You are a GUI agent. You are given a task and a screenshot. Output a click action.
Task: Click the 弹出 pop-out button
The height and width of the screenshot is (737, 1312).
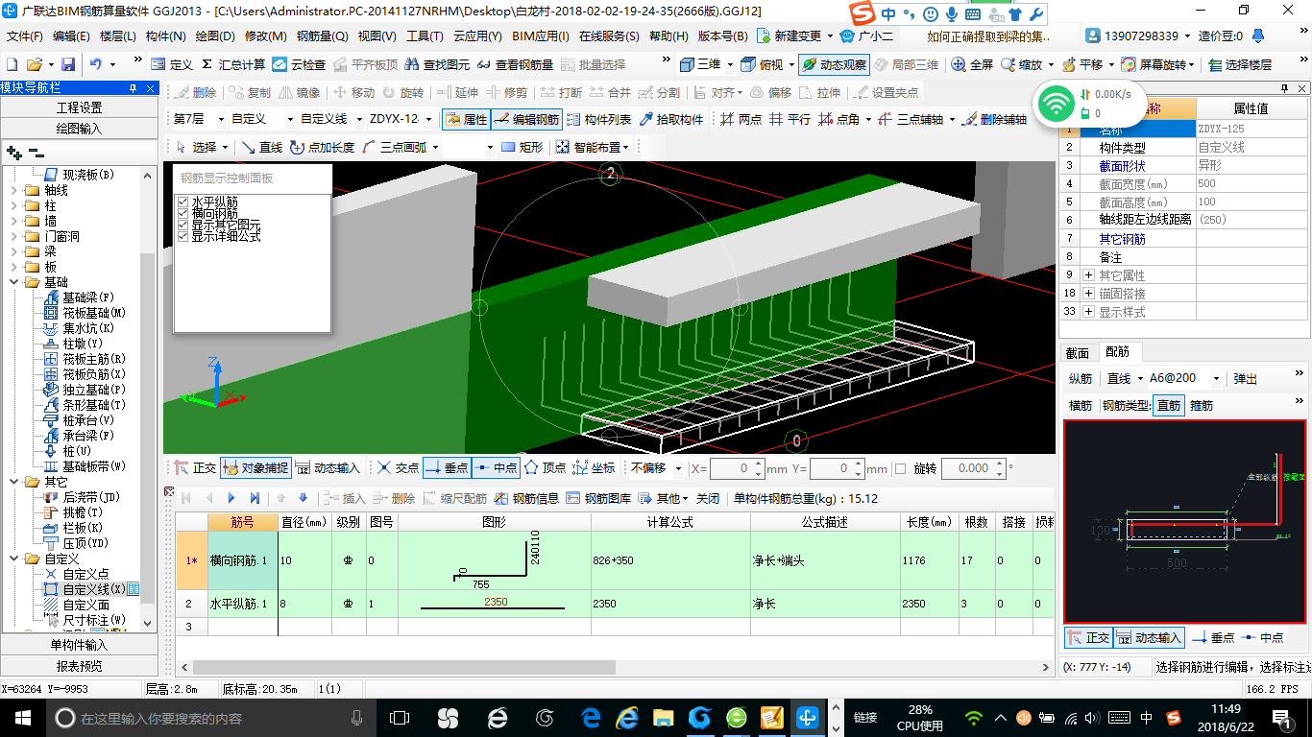pos(1246,379)
